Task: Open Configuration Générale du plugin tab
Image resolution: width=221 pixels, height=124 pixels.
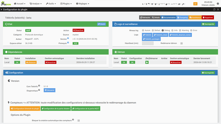Action: coord(25,109)
